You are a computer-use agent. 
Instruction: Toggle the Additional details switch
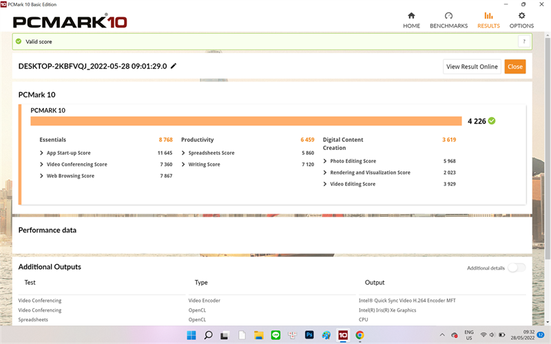pyautogui.click(x=516, y=268)
